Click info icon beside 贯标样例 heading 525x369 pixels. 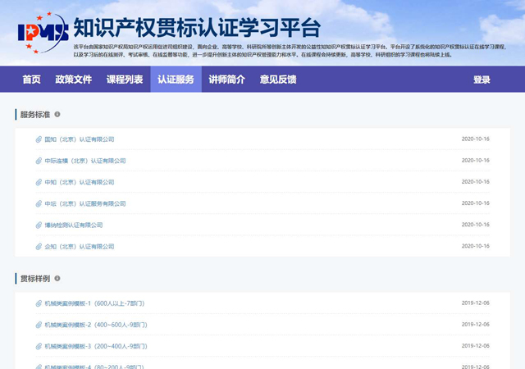pyautogui.click(x=57, y=278)
